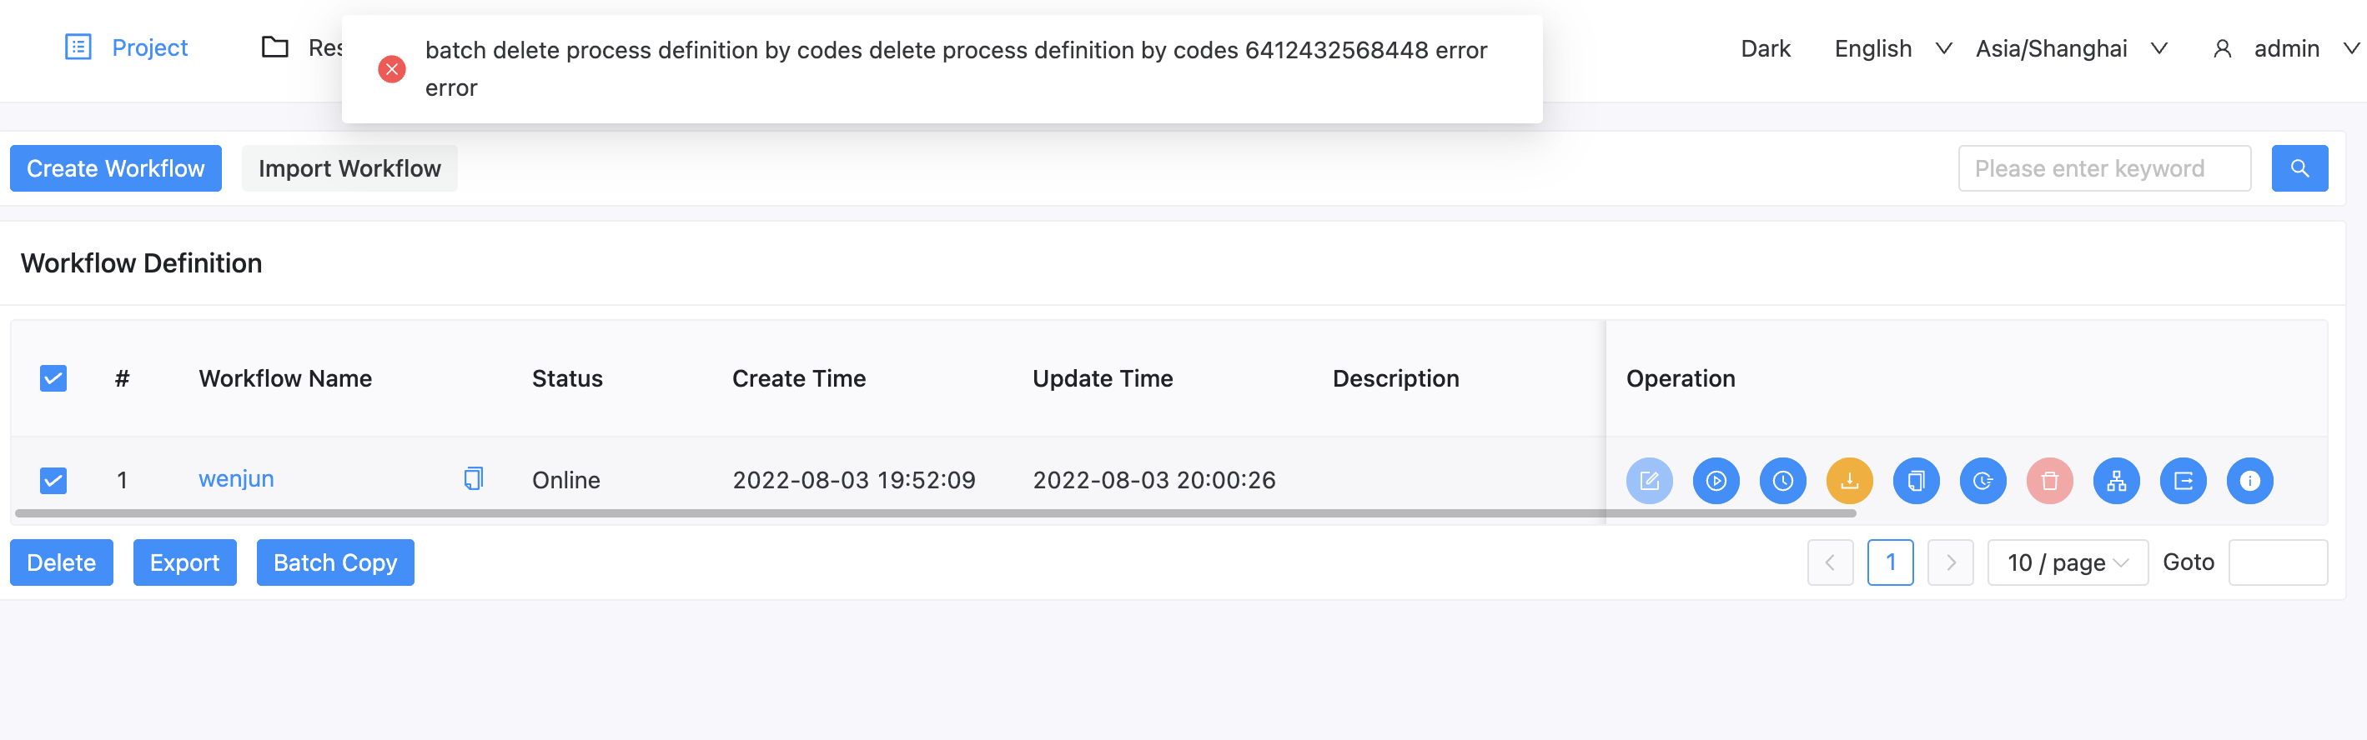
Task: Open cron management for wenjun
Action: coord(1982,479)
